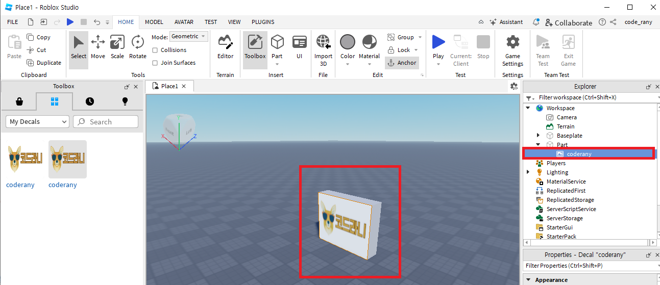Collapse the Part tree node
This screenshot has height=285, width=660.
point(538,144)
